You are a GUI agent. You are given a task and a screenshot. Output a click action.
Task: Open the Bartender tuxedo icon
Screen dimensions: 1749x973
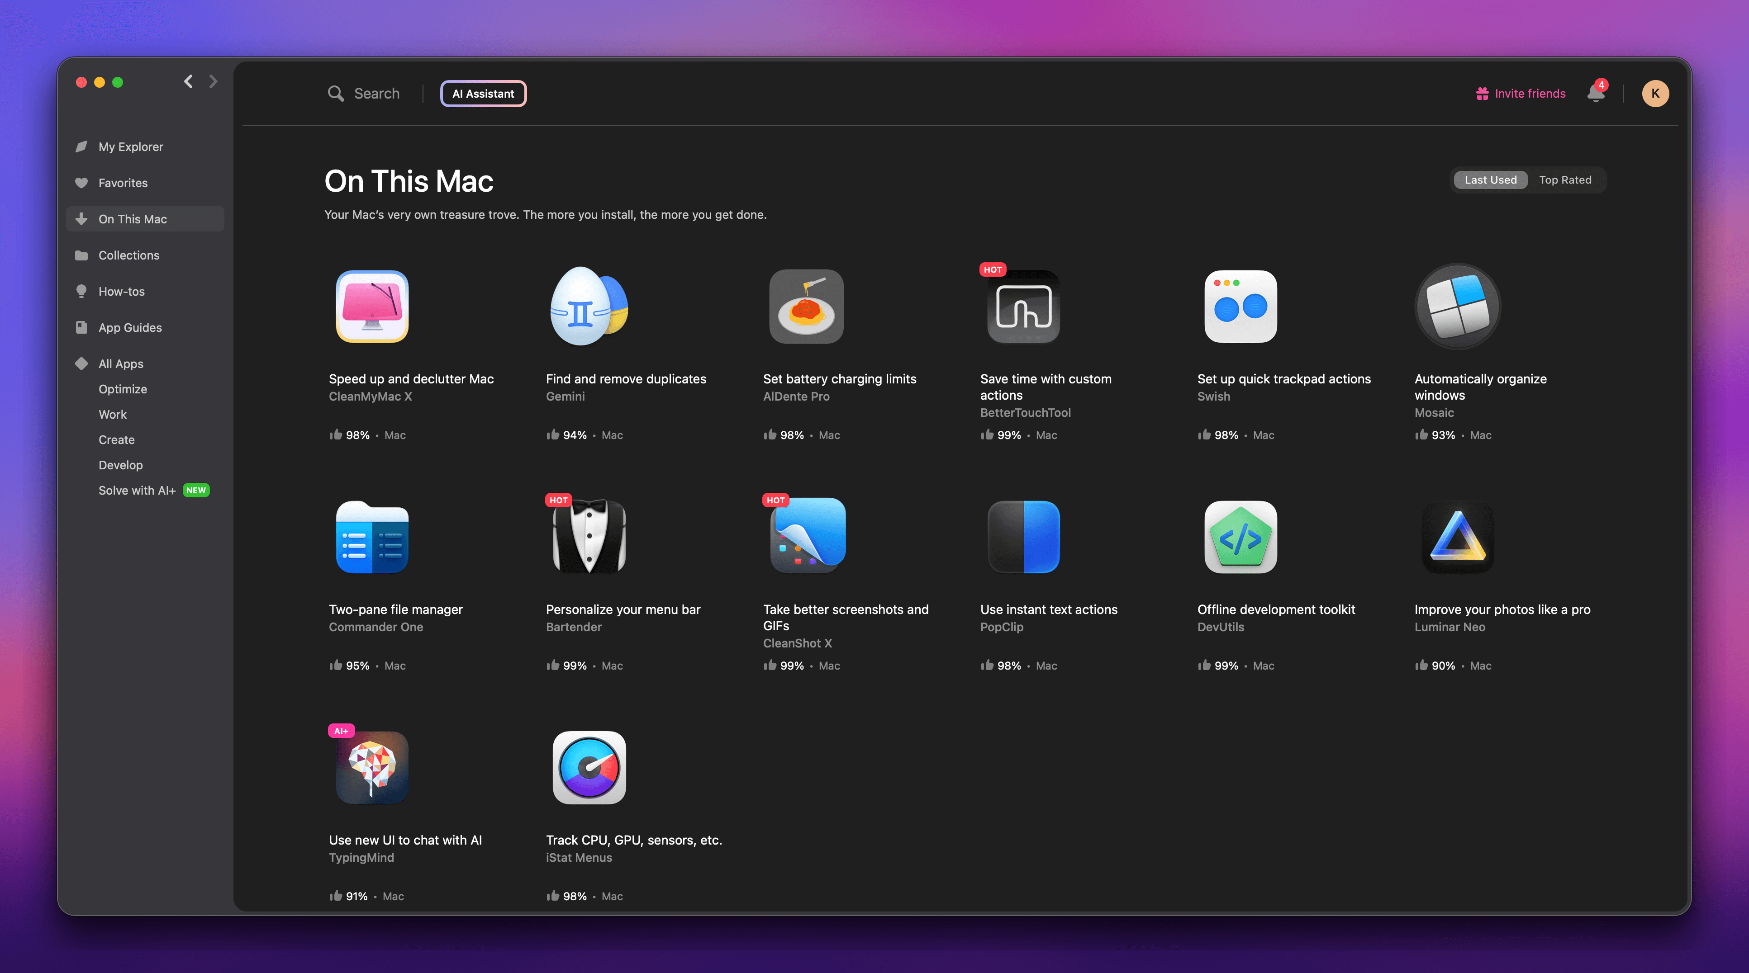589,537
